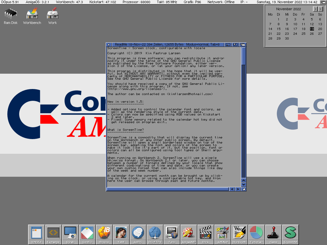Launch iGame from the dock
Screen dimensions: 327x245
[x=273, y=234]
